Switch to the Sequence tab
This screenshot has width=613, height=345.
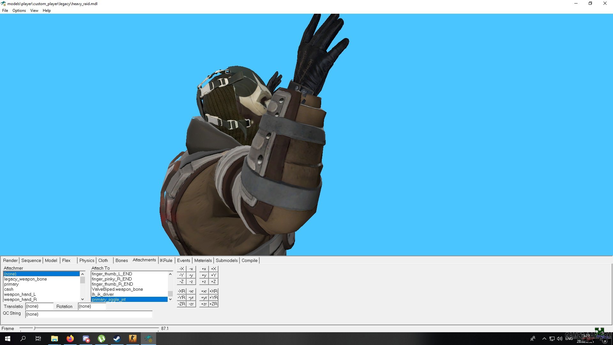31,261
